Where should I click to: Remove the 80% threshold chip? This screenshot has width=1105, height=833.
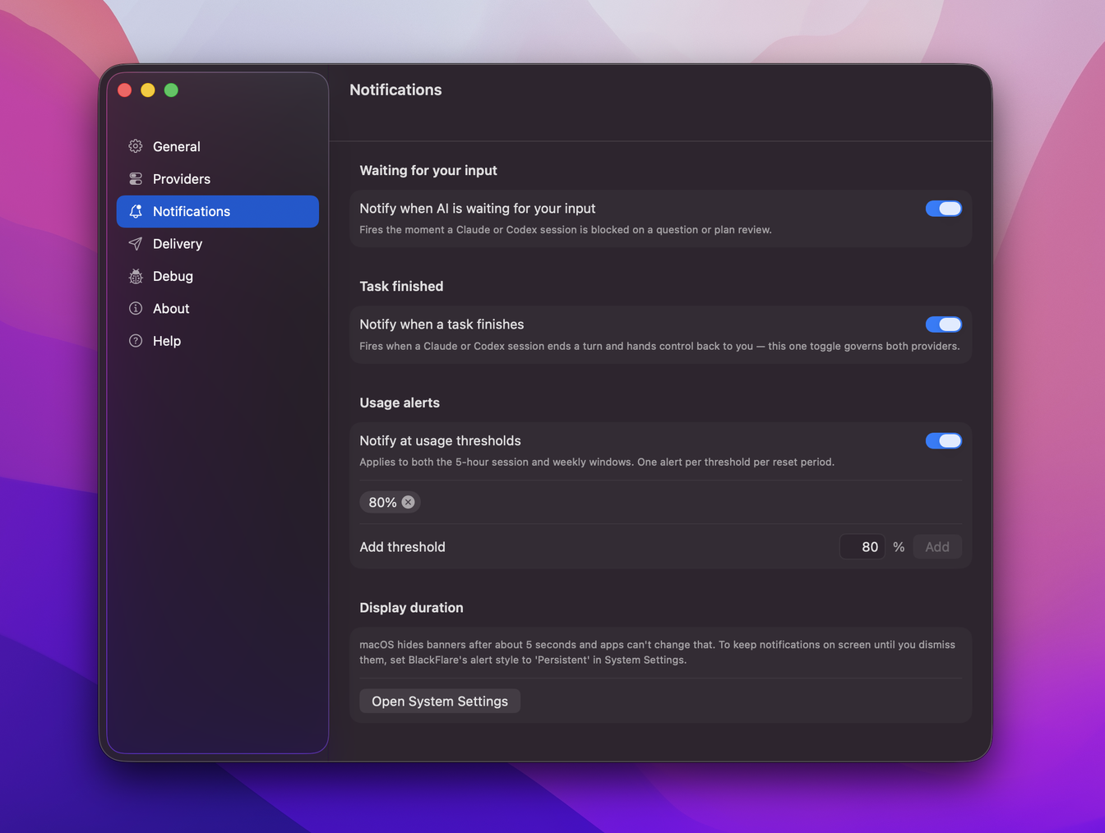tap(409, 502)
